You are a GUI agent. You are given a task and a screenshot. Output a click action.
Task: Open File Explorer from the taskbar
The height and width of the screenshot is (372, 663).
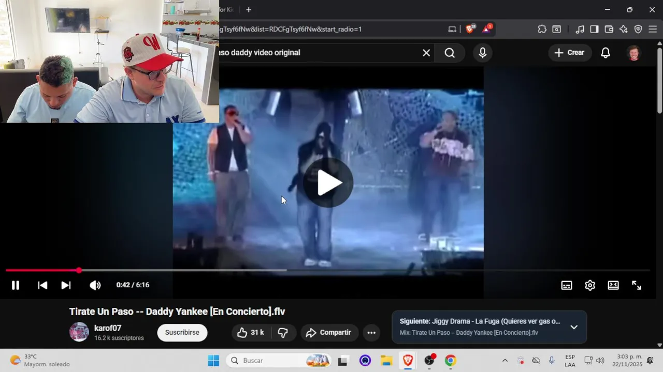point(386,361)
